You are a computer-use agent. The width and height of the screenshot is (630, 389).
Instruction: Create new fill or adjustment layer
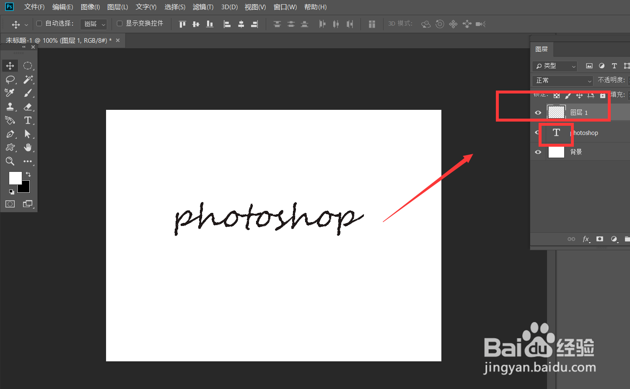coord(614,239)
